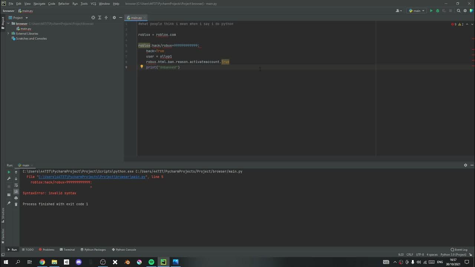The width and height of the screenshot is (475, 267).
Task: Select Opened File target icon in the Project panel
Action: tap(93, 17)
